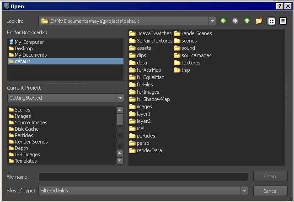Click project list scrollbar thumb

pos(120,120)
